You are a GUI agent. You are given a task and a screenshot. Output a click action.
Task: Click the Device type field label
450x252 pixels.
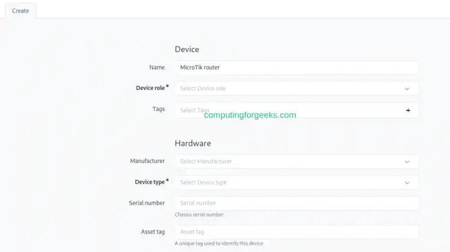pos(150,182)
